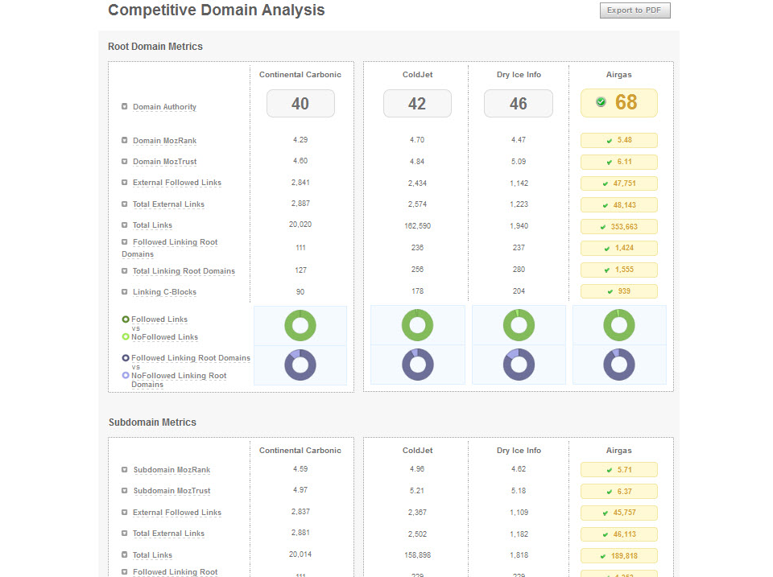Screen dimensions: 773x577
Task: Click the Export to PDF button
Action: (x=635, y=10)
